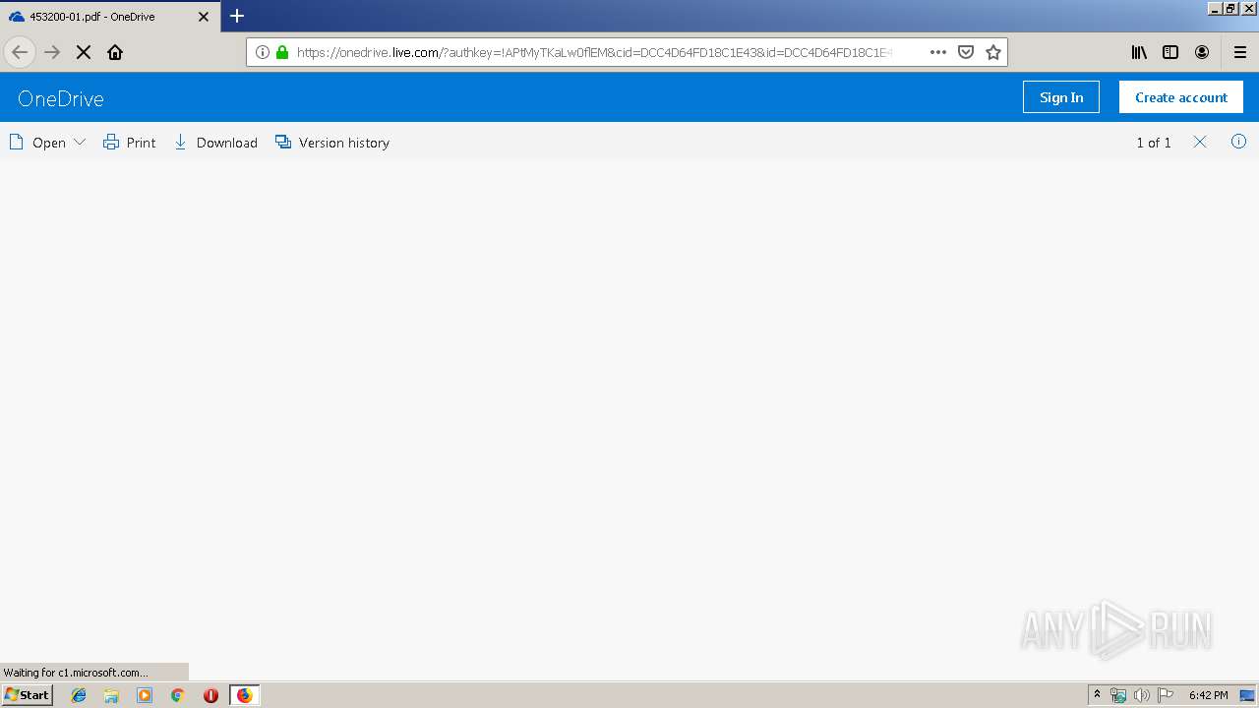The height and width of the screenshot is (708, 1259).
Task: Show hidden tray icons arrow
Action: click(1098, 695)
